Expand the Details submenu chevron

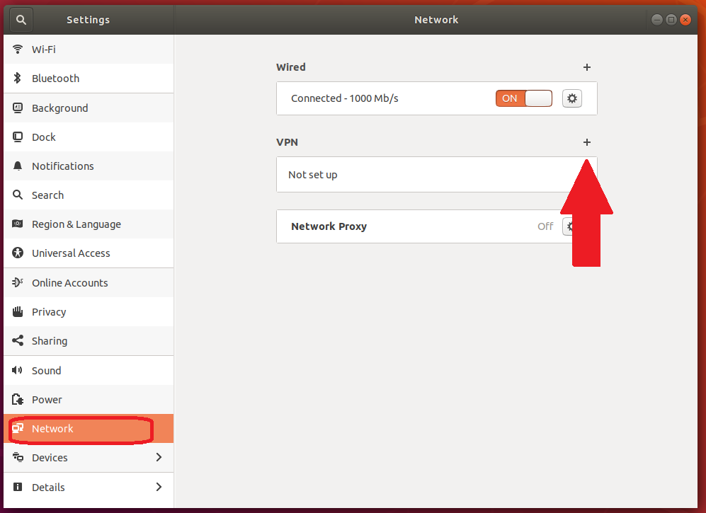click(159, 487)
